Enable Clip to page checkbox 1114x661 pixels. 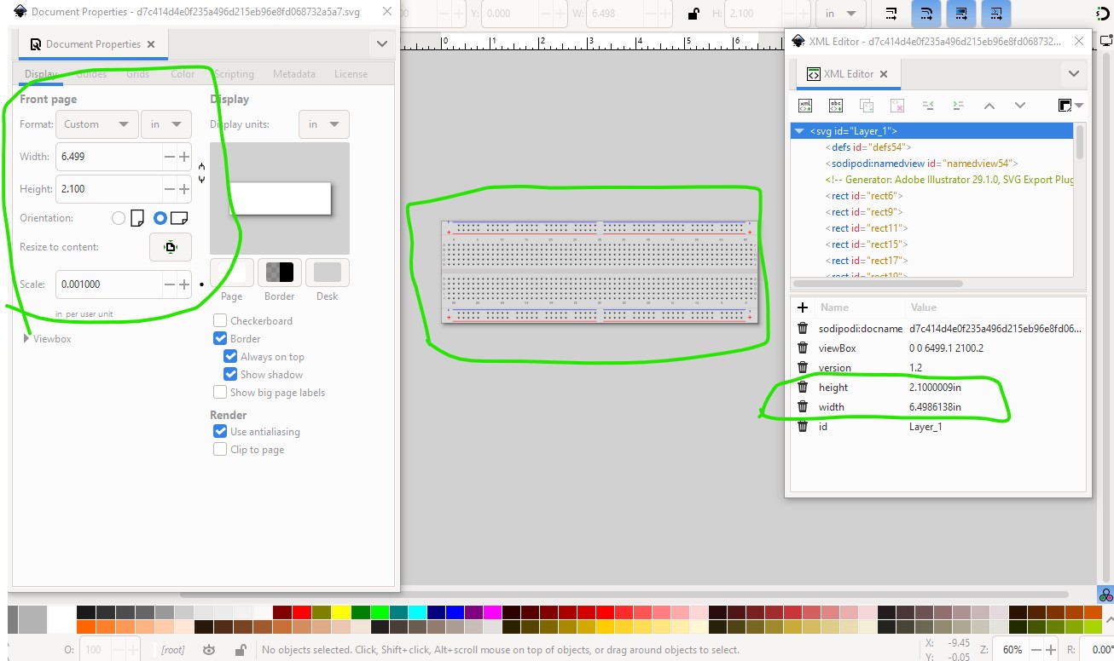(220, 450)
